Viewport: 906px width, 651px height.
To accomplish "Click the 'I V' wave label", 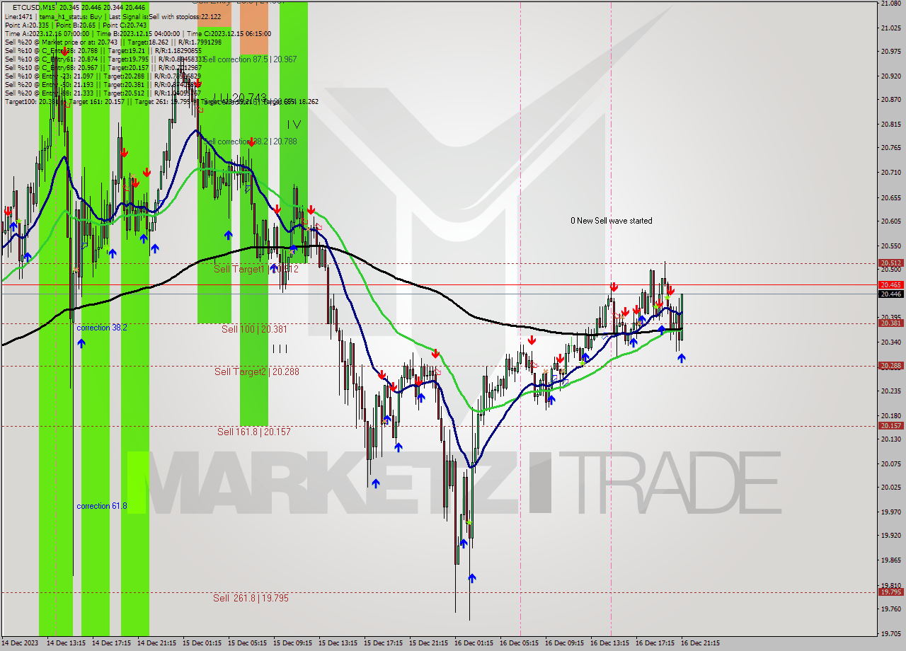I will [x=294, y=125].
